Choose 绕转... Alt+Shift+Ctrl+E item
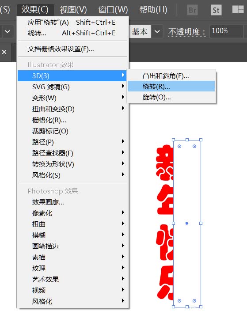Viewport: 247px width, 326px height. tap(72, 33)
